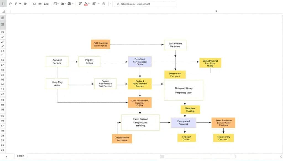Select the yellow 'Test Oranery' box

pos(223,138)
